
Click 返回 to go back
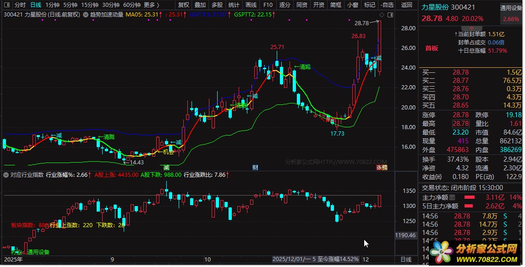pyautogui.click(x=406, y=5)
